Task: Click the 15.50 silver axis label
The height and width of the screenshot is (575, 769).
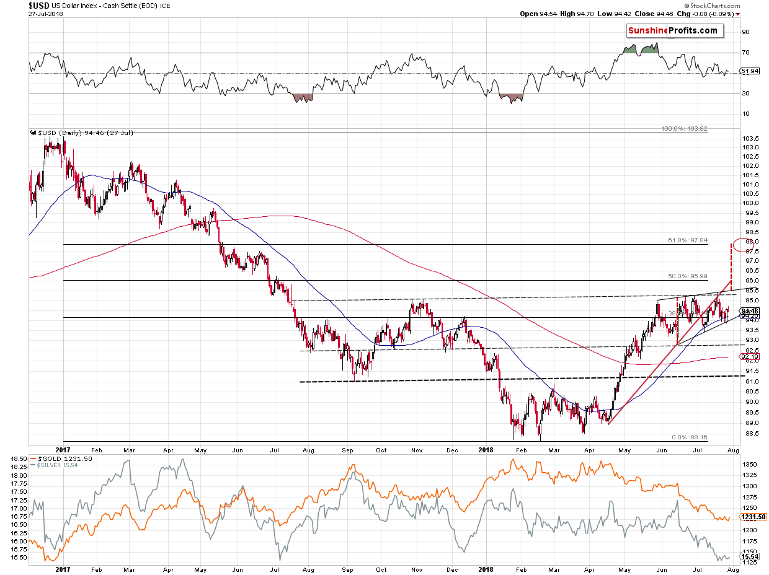Action: pyautogui.click(x=19, y=557)
